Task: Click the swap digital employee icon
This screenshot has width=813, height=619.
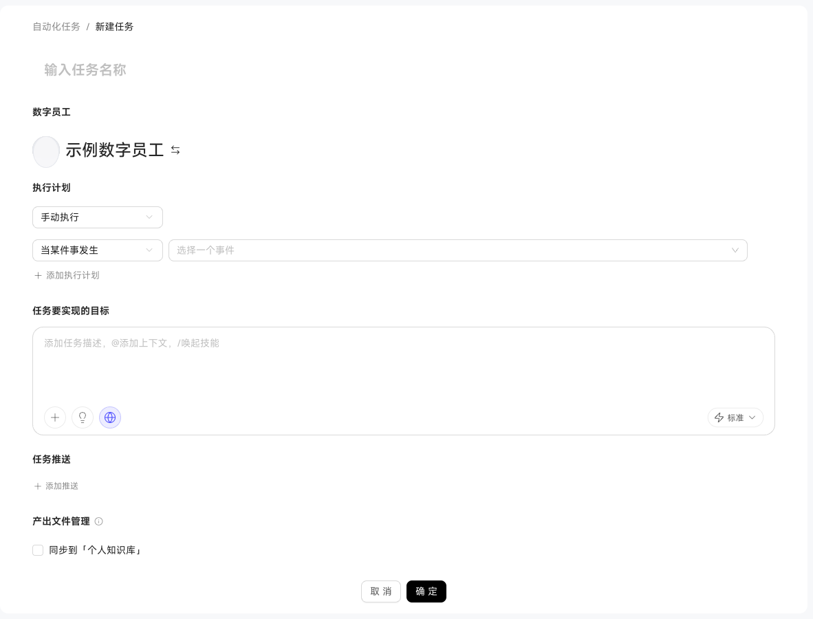Action: click(x=175, y=151)
